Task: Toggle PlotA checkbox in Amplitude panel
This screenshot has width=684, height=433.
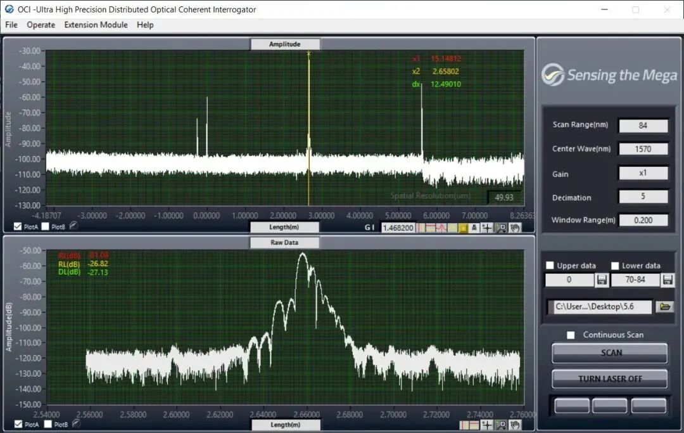Action: [x=18, y=226]
